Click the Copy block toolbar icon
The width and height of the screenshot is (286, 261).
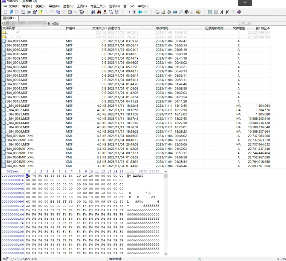pyautogui.click(x=58, y=12)
